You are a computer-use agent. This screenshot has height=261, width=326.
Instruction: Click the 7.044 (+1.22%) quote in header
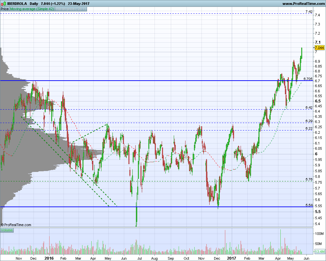[53, 4]
